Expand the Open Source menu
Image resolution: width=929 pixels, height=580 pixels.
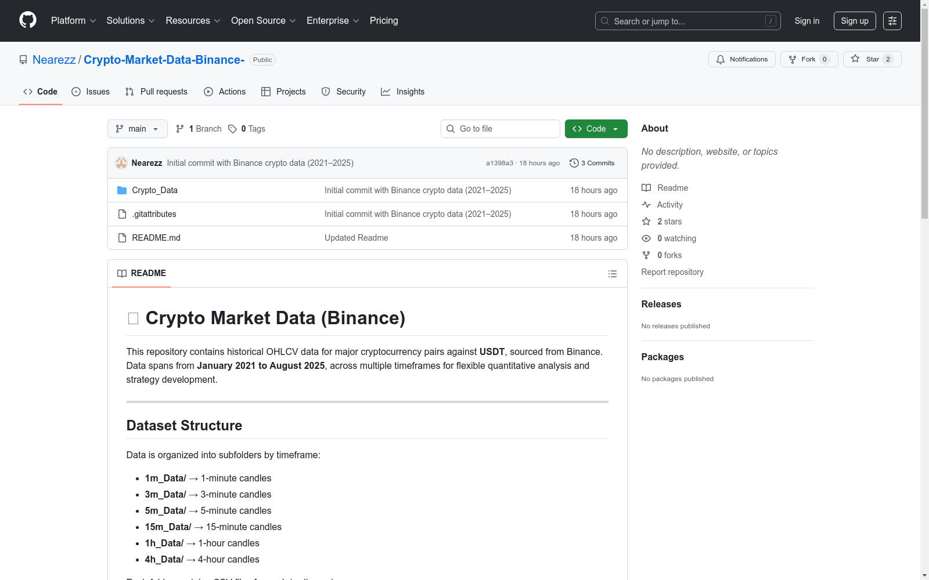[x=264, y=20]
